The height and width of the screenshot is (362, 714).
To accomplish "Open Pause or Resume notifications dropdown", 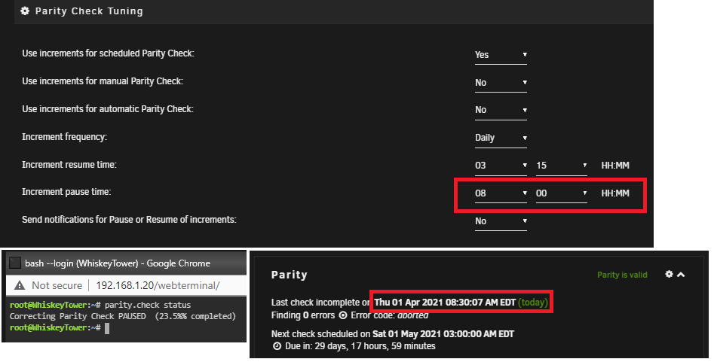I will [x=501, y=221].
